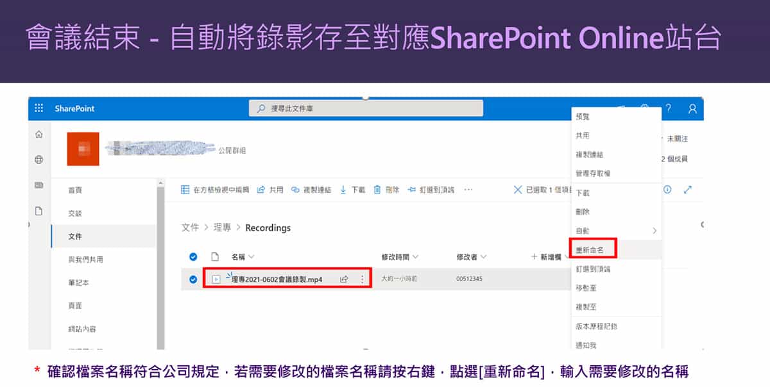The image size is (770, 387).
Task: Open the 名稱 column sort dropdown
Action: [243, 257]
